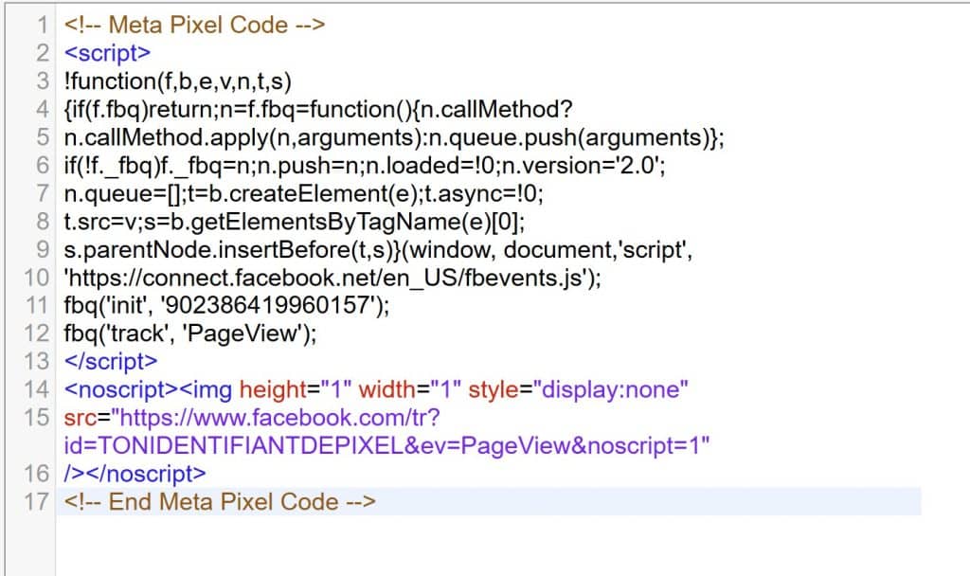Click the fbevents.js URL line
This screenshot has height=576, width=970.
[x=332, y=278]
